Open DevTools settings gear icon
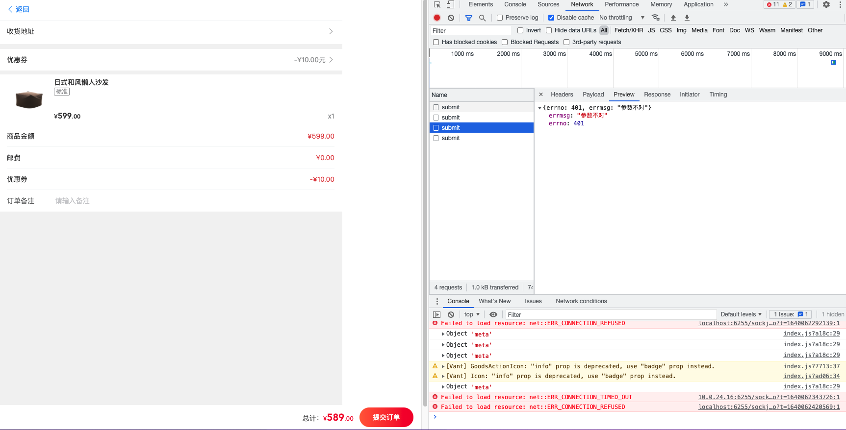Image resolution: width=846 pixels, height=430 pixels. click(x=826, y=4)
